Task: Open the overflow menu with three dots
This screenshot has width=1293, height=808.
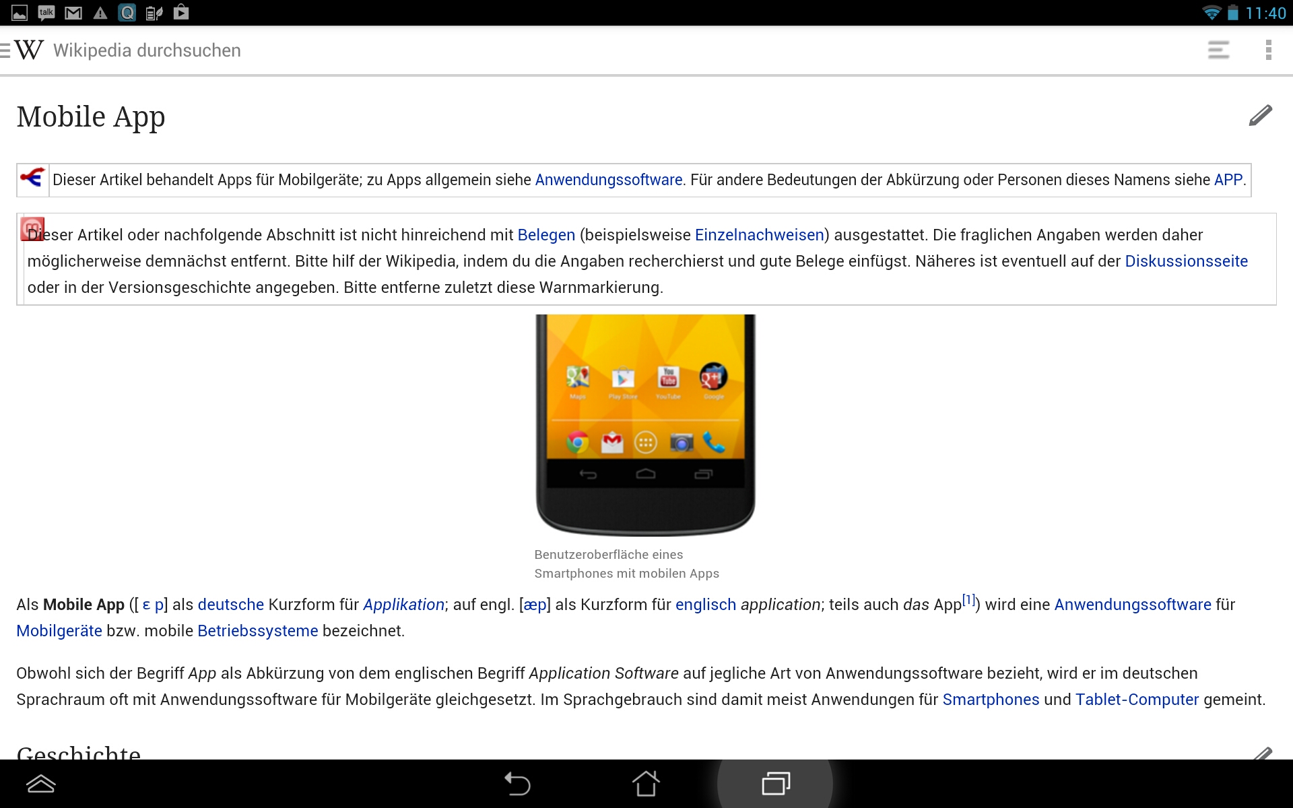Action: click(1268, 50)
